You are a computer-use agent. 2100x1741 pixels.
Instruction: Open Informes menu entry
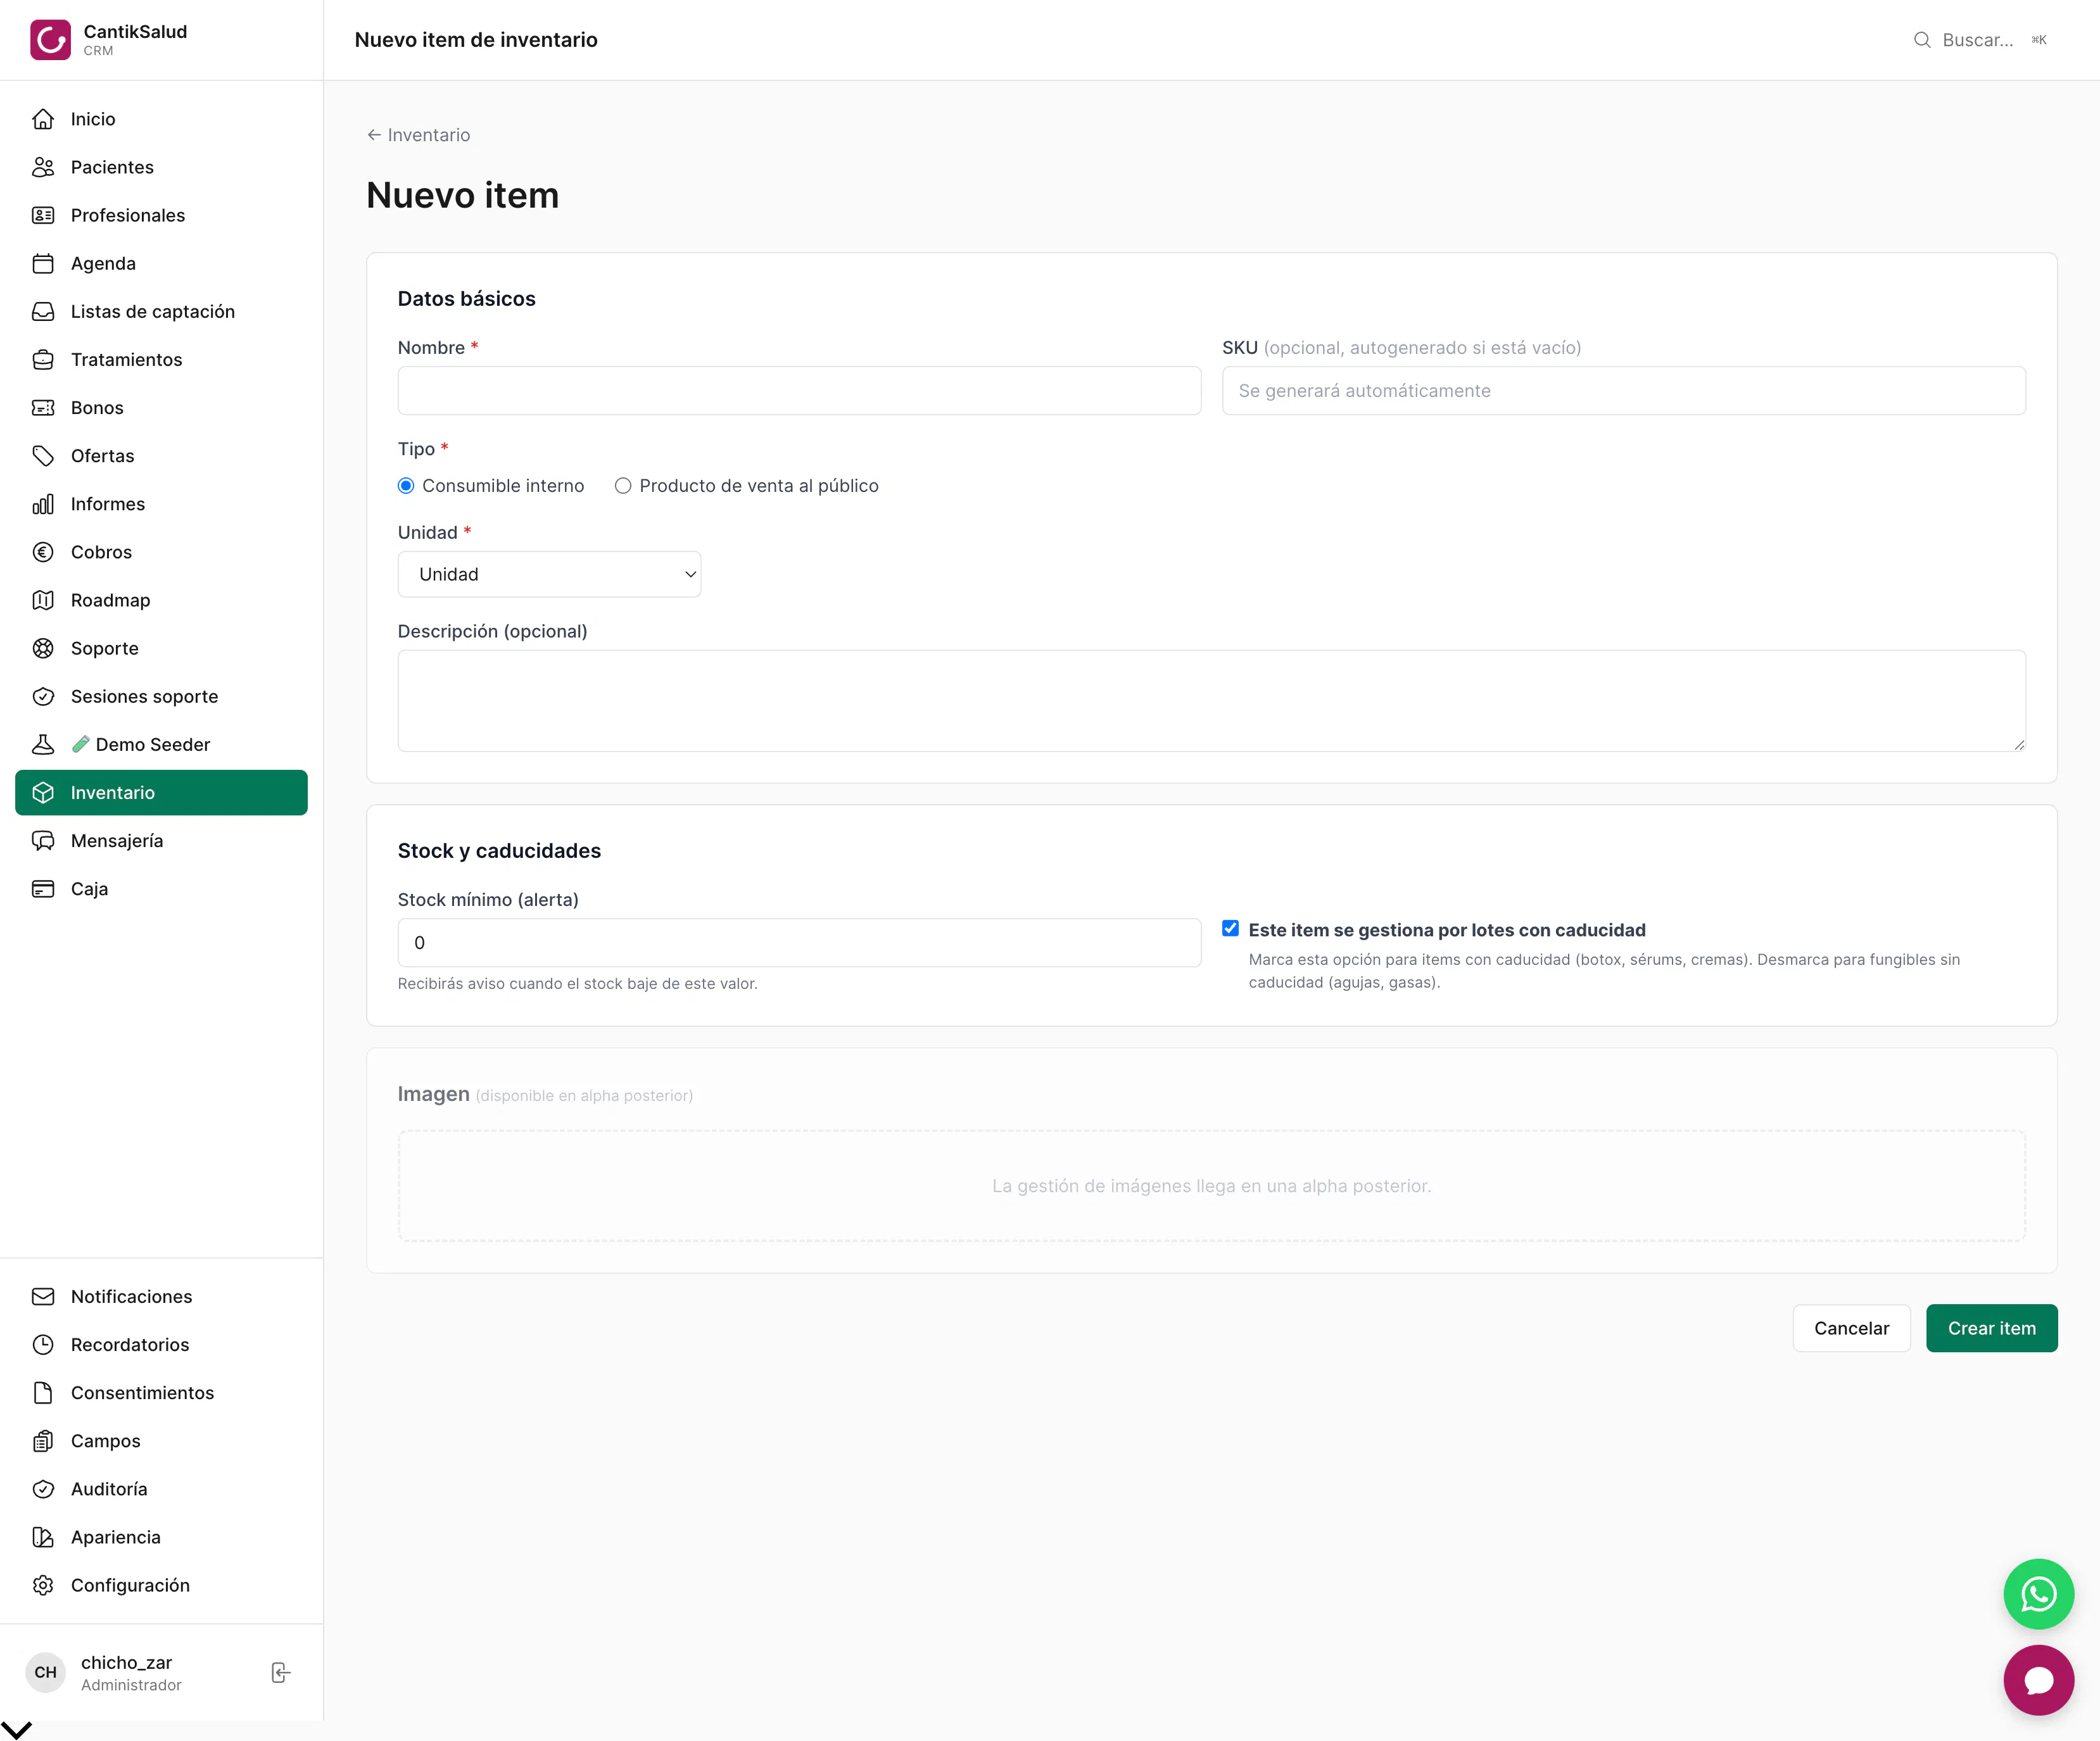click(x=161, y=504)
